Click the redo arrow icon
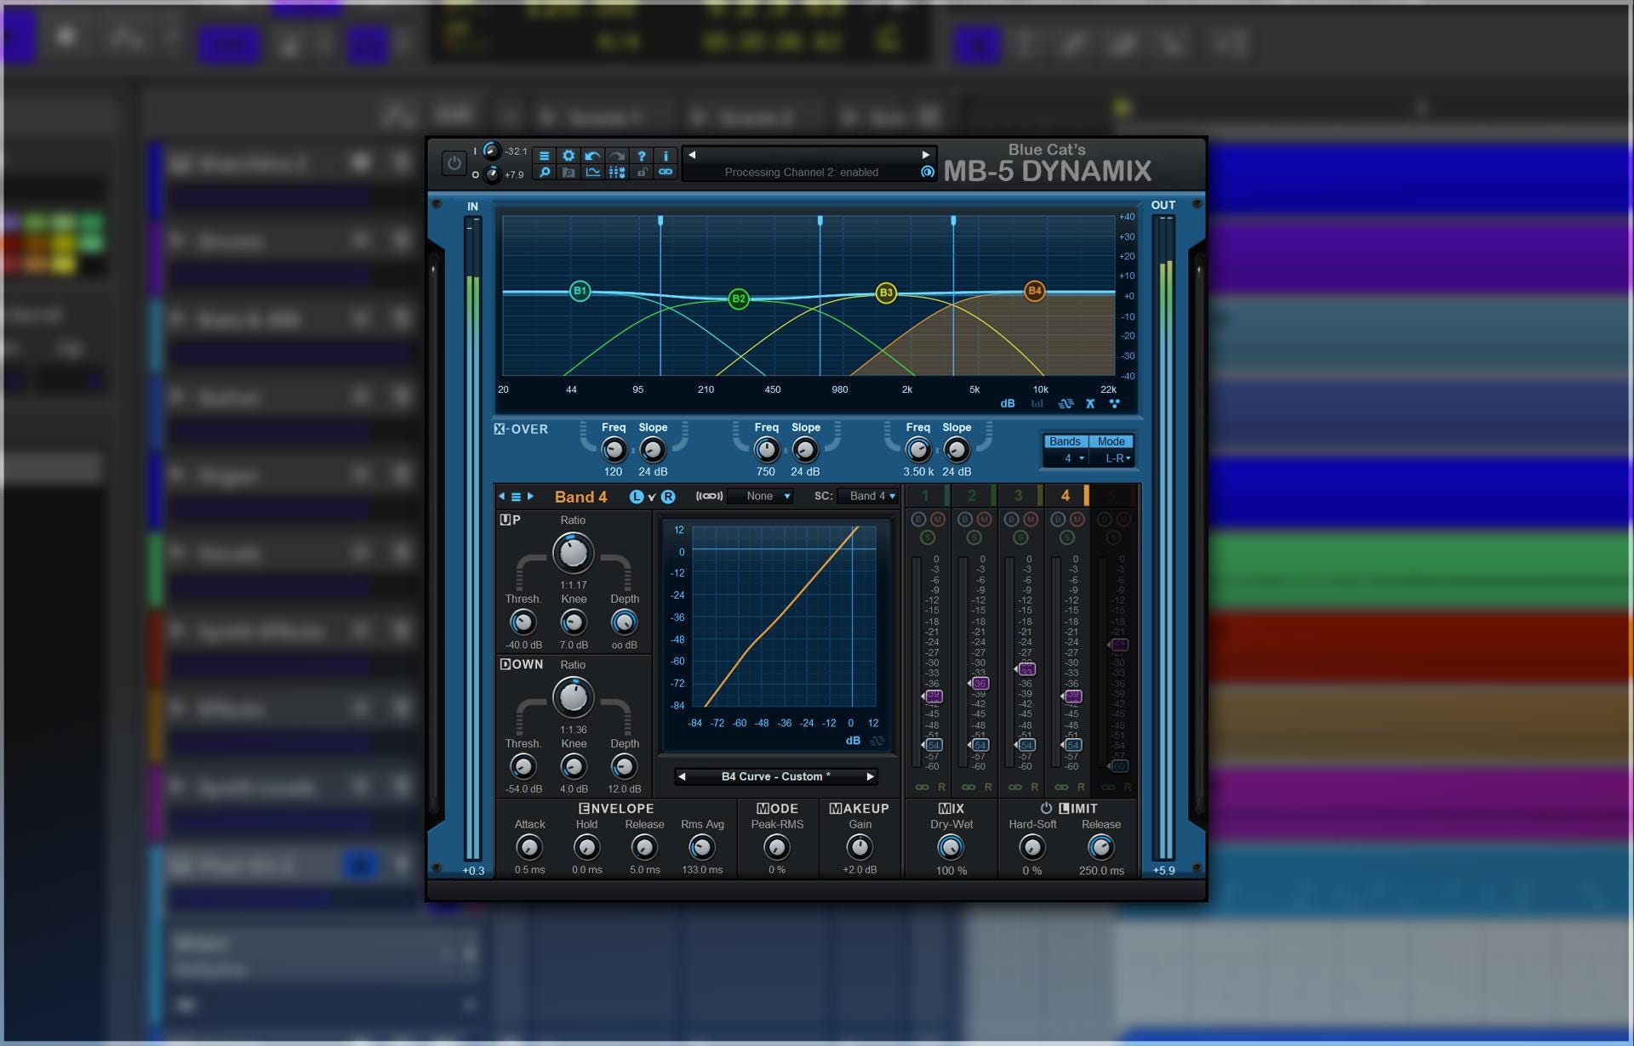This screenshot has width=1634, height=1046. 617,156
